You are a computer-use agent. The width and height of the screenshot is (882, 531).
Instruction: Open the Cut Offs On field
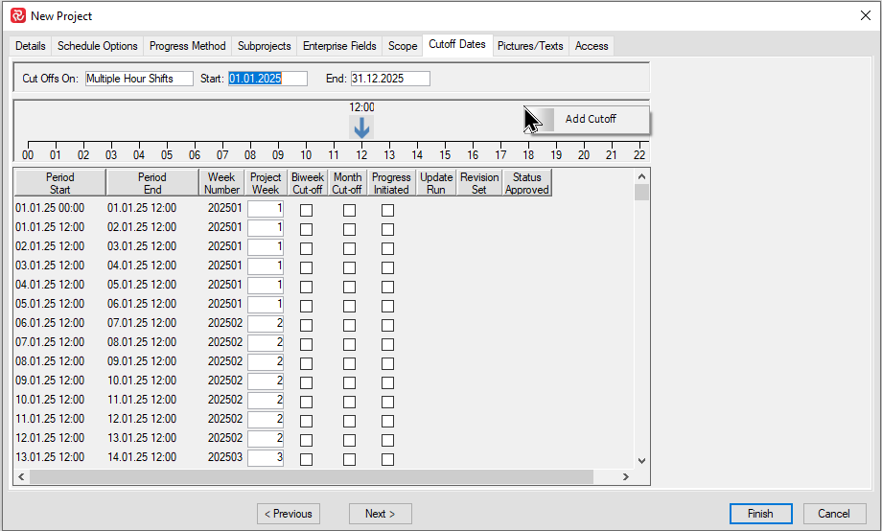[139, 79]
